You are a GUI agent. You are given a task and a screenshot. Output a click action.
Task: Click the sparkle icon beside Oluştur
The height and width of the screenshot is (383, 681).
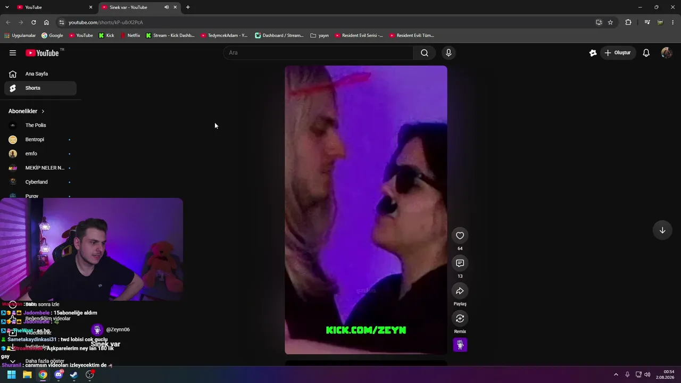(x=593, y=53)
